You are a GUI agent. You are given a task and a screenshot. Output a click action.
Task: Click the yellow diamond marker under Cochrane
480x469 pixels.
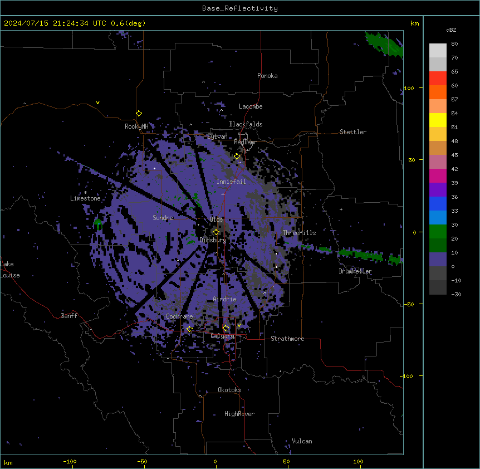point(189,329)
